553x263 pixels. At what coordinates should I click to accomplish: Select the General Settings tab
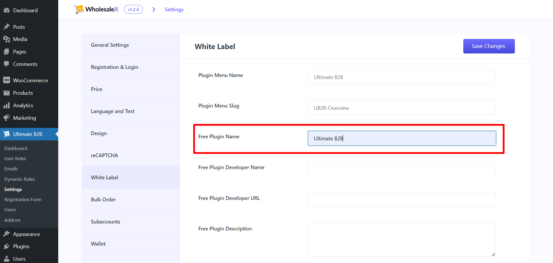coord(131,45)
